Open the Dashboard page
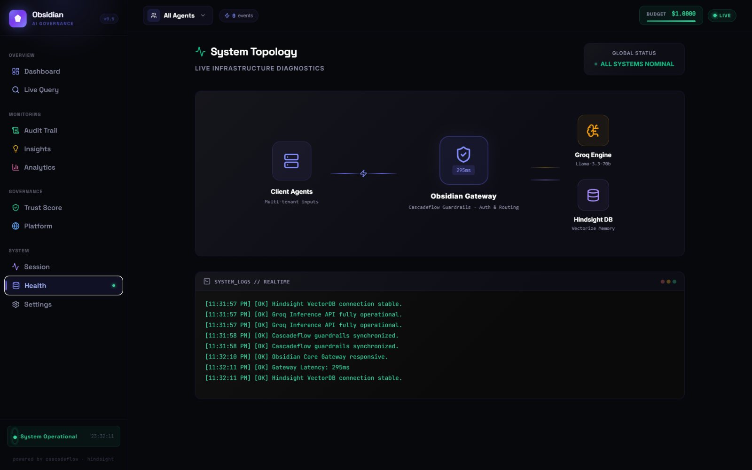752x470 pixels. point(63,71)
